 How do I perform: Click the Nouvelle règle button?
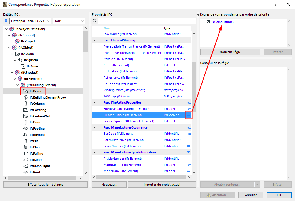[x=230, y=52]
